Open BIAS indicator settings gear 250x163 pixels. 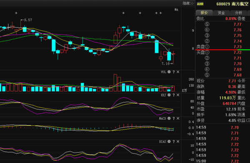coord(169,141)
